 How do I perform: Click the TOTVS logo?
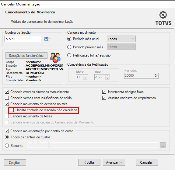[x=163, y=18]
